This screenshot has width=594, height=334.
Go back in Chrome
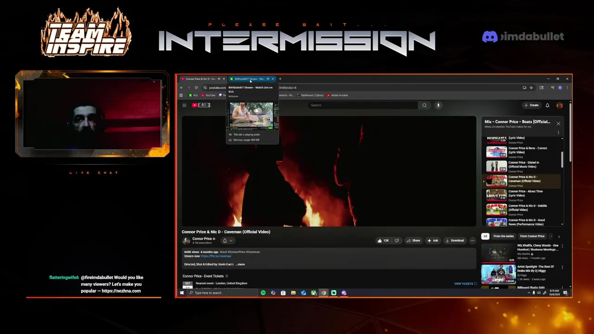click(181, 88)
